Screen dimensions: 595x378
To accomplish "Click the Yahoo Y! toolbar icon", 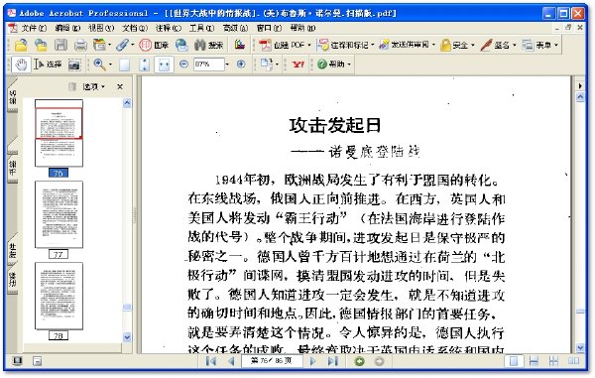I will point(298,64).
